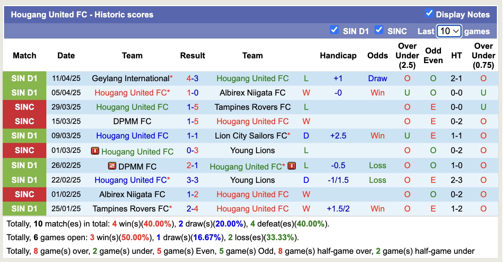The image size is (503, 262).
Task: Click red card icon after Hougang United, 26/02/25 match
Action: [291, 166]
